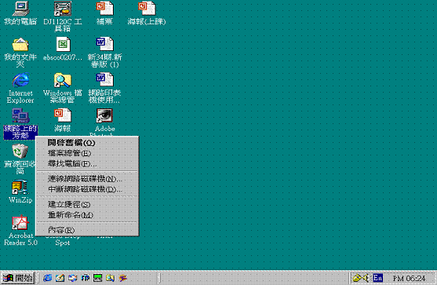Open the magnifier quick launch icon
The image size is (437, 285).
pyautogui.click(x=110, y=278)
